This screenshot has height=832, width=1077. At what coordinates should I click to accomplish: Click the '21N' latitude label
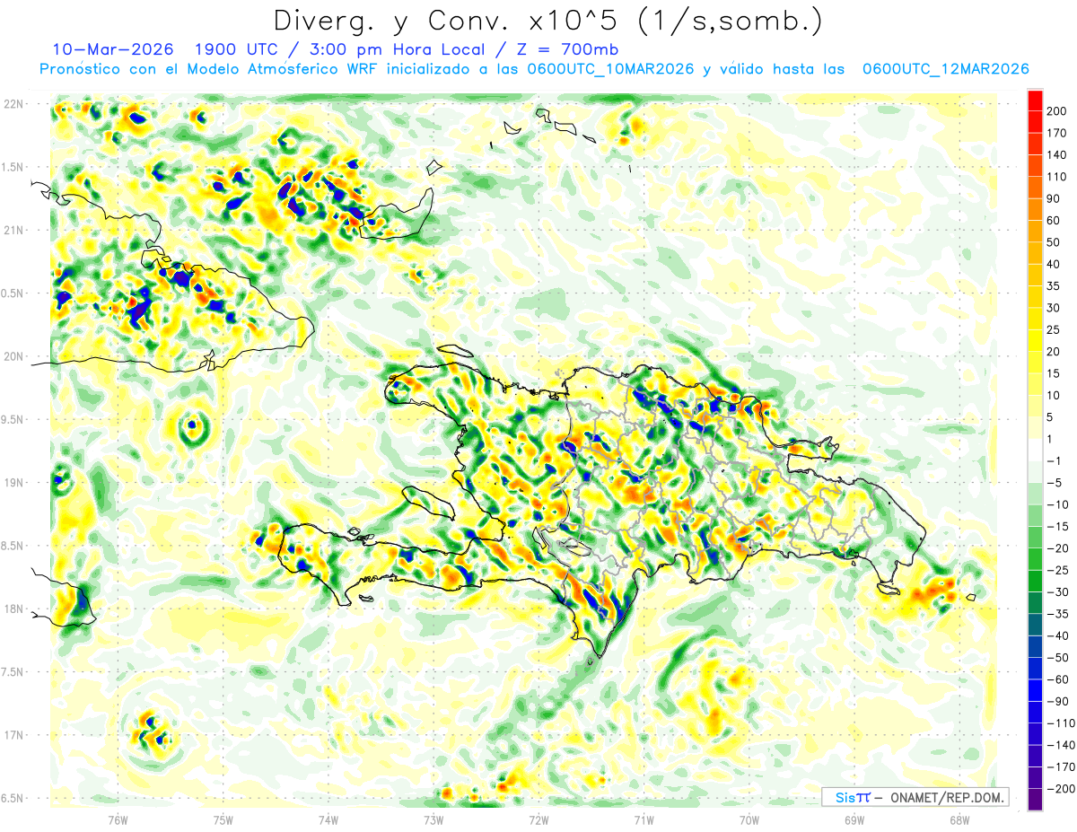[13, 231]
